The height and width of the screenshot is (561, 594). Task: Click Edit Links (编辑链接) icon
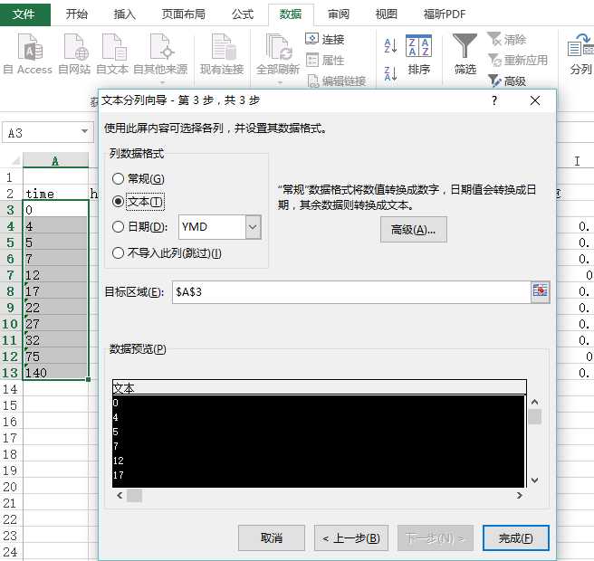coord(313,81)
